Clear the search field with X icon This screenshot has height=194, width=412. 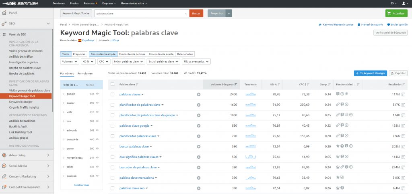click(x=185, y=13)
